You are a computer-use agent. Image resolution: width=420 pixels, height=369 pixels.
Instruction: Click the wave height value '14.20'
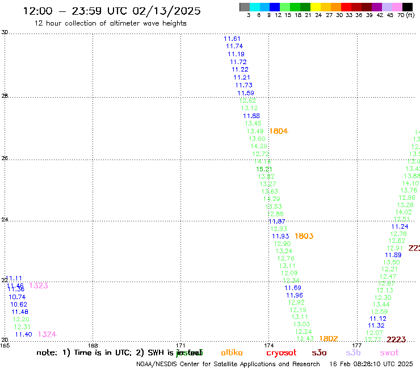pyautogui.click(x=259, y=146)
